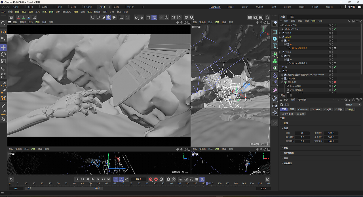Viewport: 363px width, 197px height.
Task: Click the render view clapperboard icon
Action: pyautogui.click(x=250, y=17)
